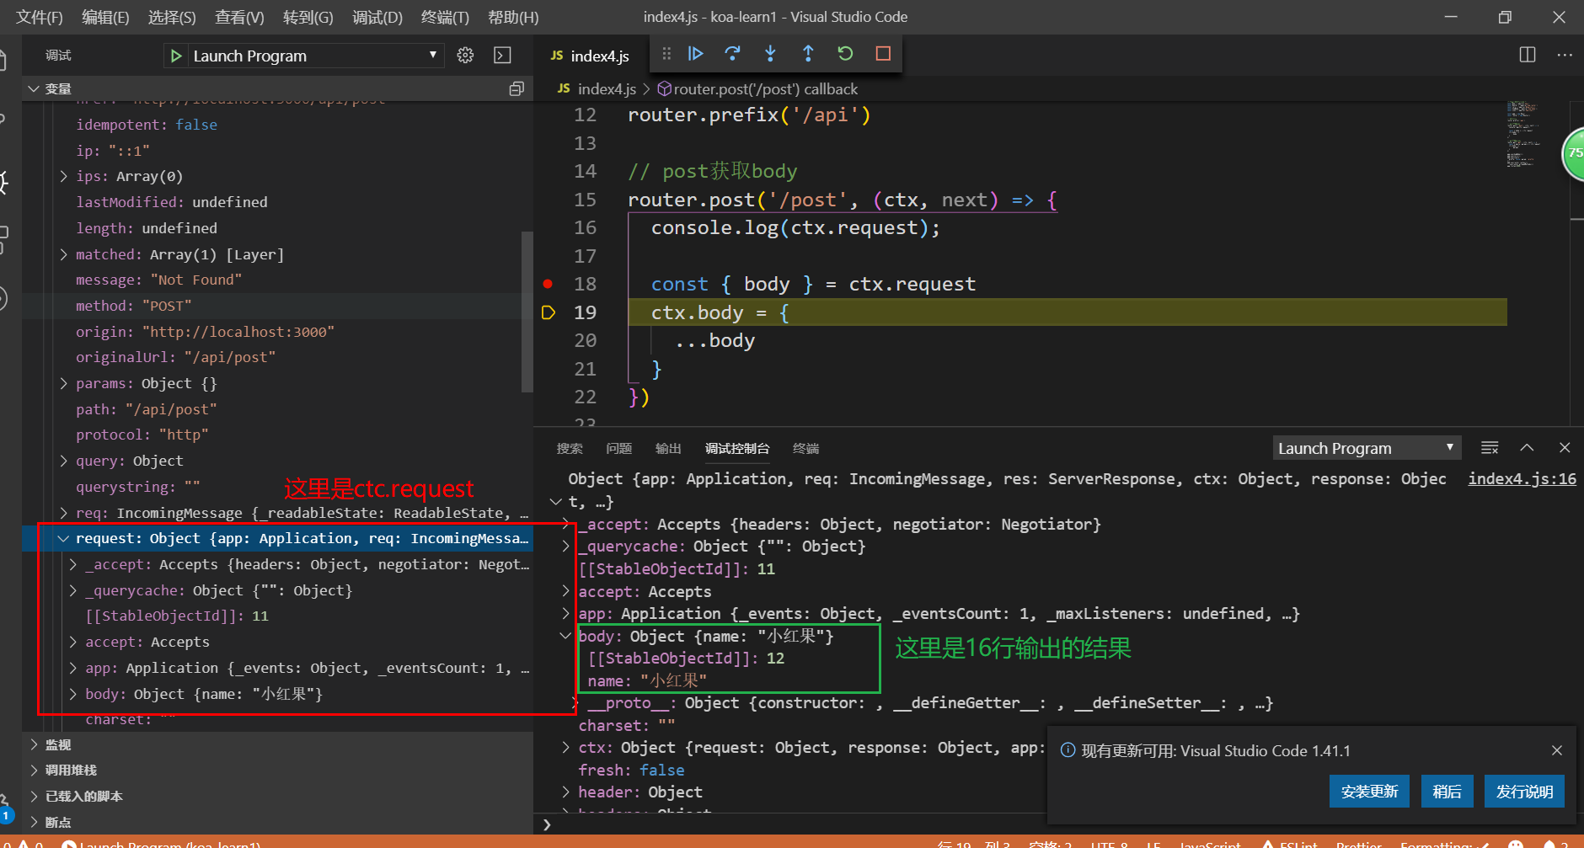Collapse all variables with the collapse icon

click(516, 88)
